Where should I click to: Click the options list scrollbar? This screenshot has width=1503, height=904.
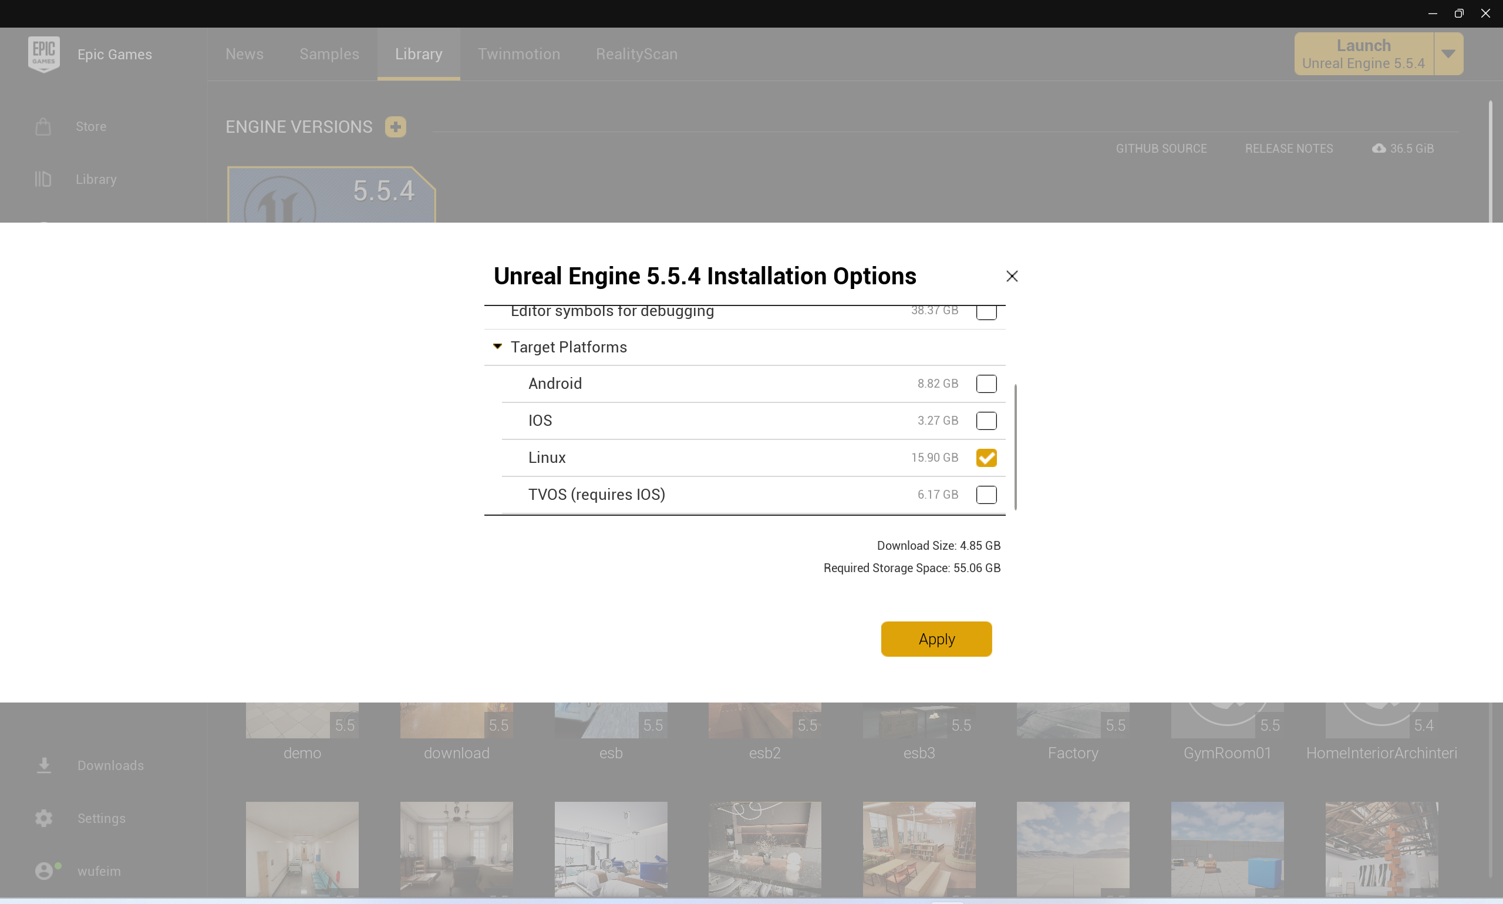[x=1015, y=447]
